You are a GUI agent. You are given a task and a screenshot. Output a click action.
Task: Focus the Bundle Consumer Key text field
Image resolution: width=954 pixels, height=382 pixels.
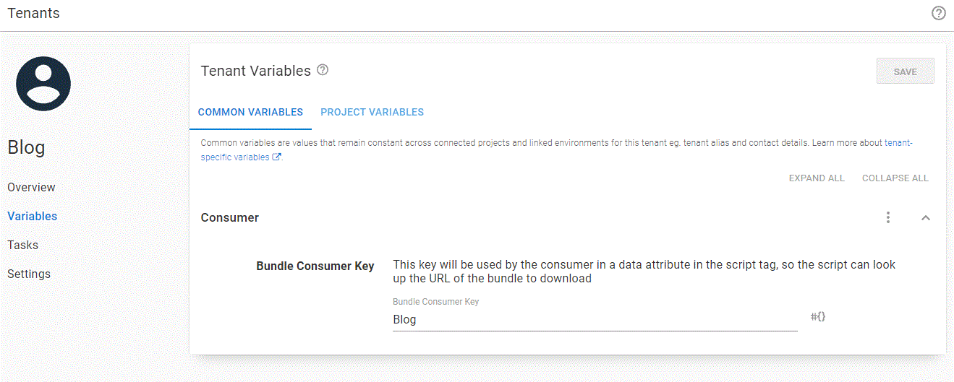595,319
